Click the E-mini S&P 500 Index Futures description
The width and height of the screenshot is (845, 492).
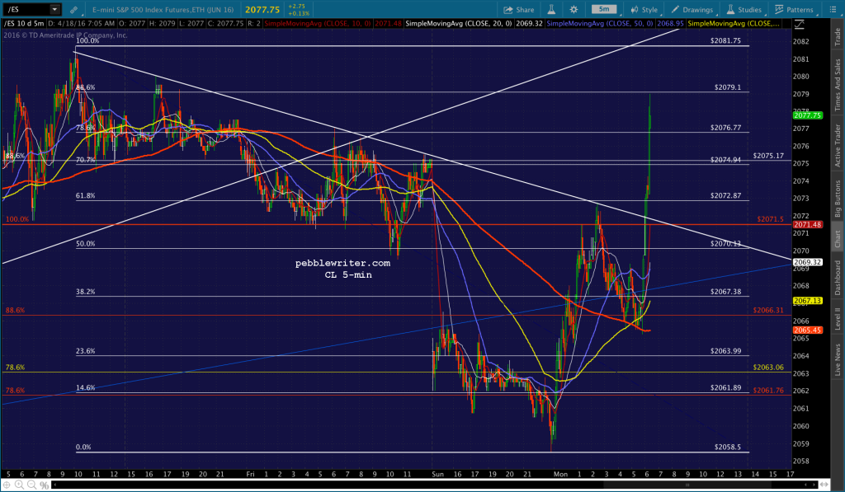(163, 10)
